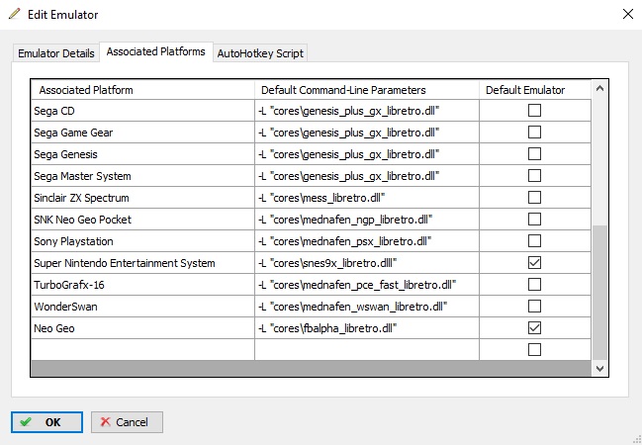This screenshot has width=642, height=445.
Task: Edit command-line parameters for Sega Game Gear
Action: click(367, 133)
